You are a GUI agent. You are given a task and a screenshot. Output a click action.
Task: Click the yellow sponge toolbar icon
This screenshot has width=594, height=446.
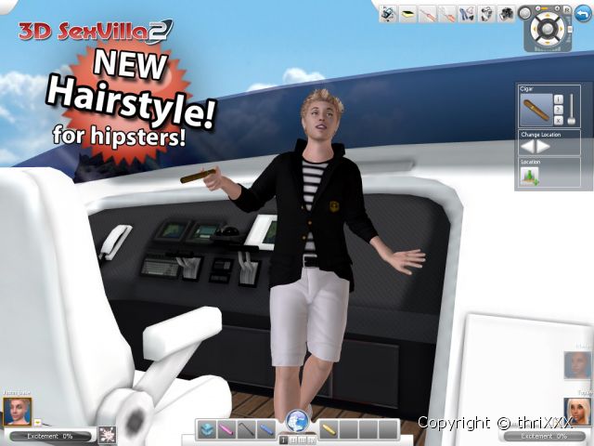point(408,15)
